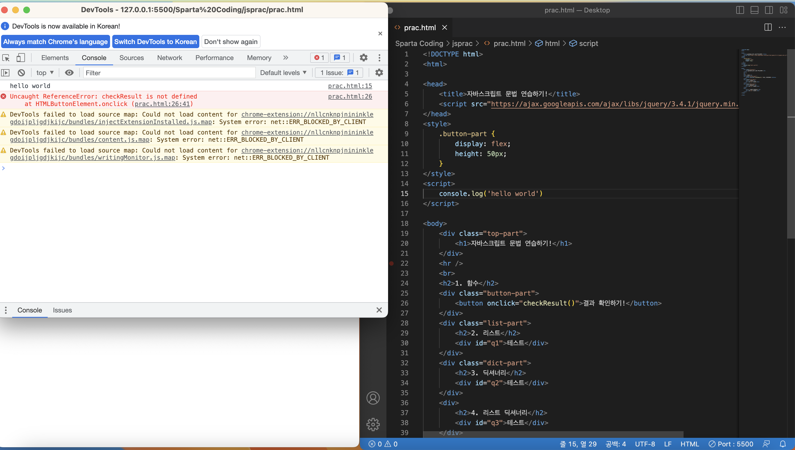Screen dimensions: 795x450
Task: Switch to the Sources tab
Action: click(x=131, y=58)
